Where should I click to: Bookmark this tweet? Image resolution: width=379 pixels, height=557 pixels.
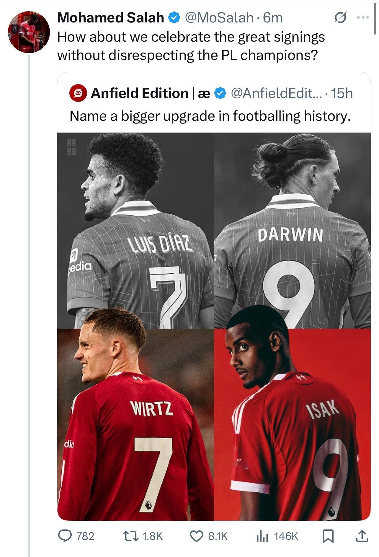(328, 536)
